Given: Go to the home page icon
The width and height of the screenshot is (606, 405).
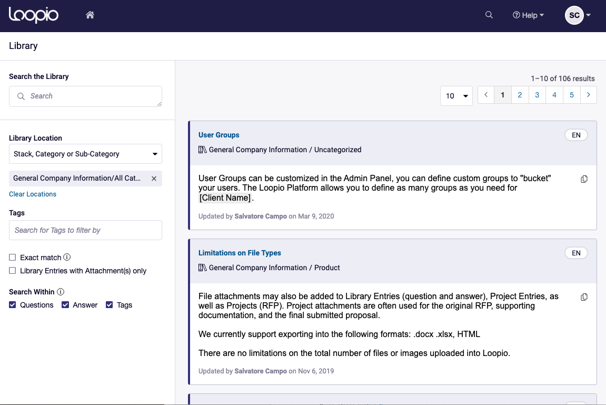Looking at the screenshot, I should [90, 15].
